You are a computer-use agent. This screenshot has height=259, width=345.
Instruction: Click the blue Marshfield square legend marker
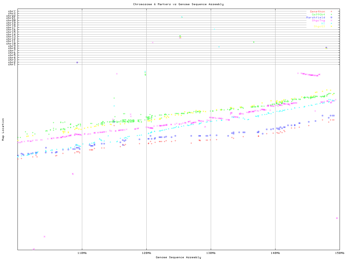pyautogui.click(x=331, y=18)
